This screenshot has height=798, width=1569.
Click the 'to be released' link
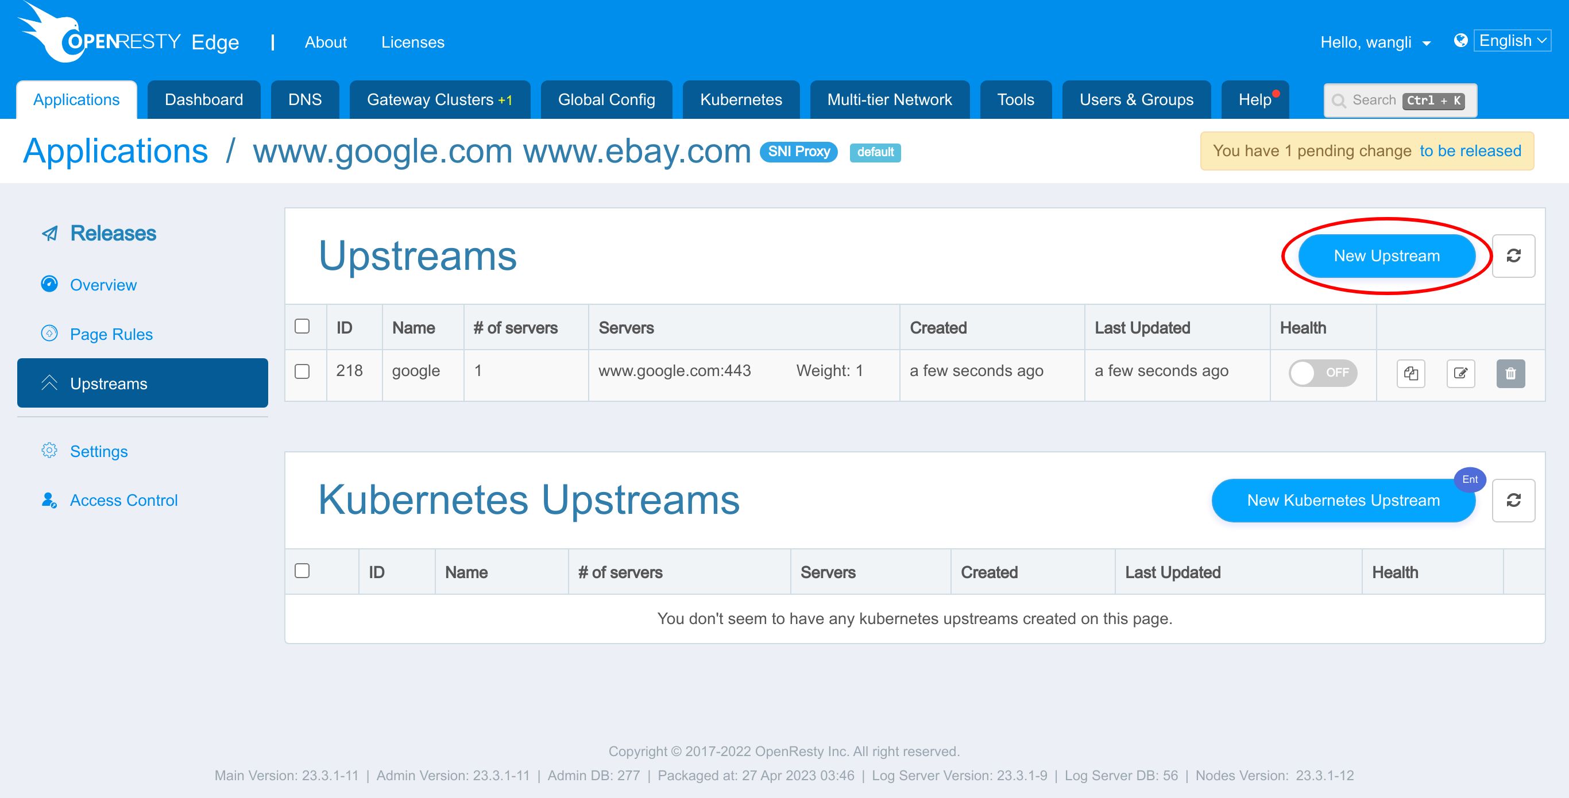click(1470, 151)
